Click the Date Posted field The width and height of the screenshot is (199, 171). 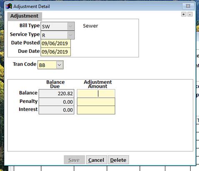click(x=56, y=43)
